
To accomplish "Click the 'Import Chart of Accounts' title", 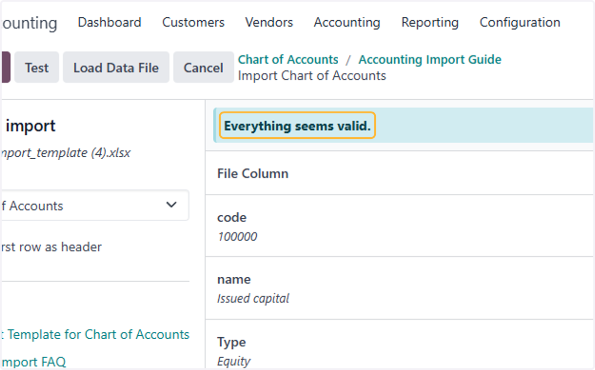I will [x=312, y=76].
